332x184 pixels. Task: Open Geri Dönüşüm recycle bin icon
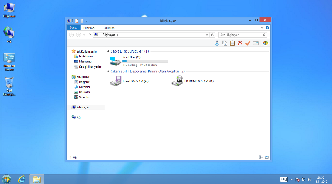9,86
